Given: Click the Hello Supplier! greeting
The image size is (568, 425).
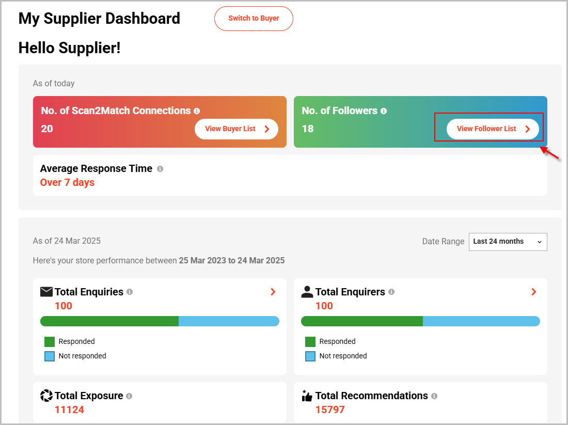Looking at the screenshot, I should point(70,48).
